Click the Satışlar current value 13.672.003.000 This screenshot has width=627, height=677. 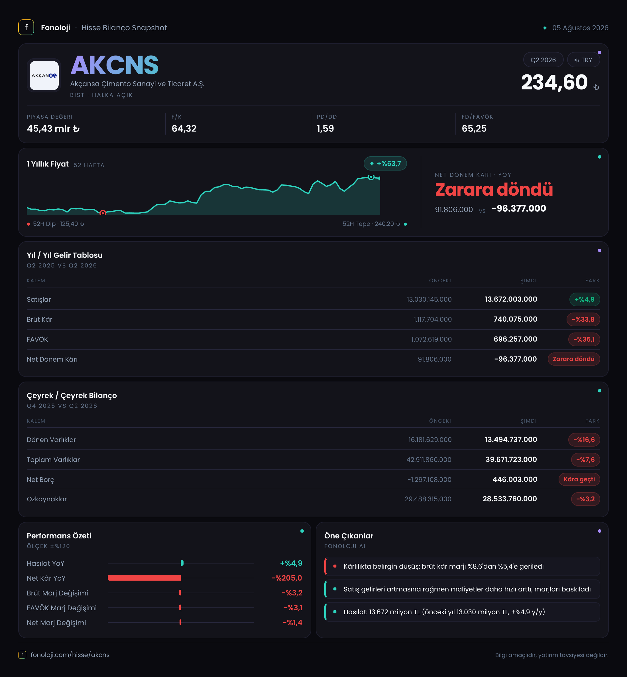pos(511,299)
